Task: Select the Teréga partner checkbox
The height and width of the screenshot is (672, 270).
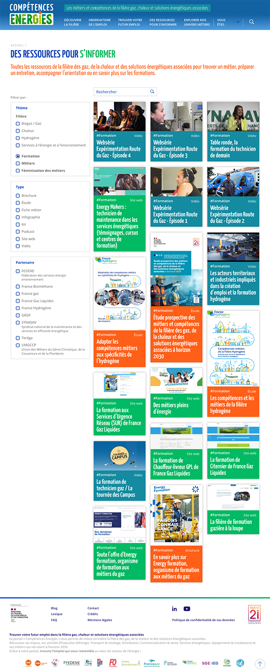Action: pyautogui.click(x=18, y=338)
